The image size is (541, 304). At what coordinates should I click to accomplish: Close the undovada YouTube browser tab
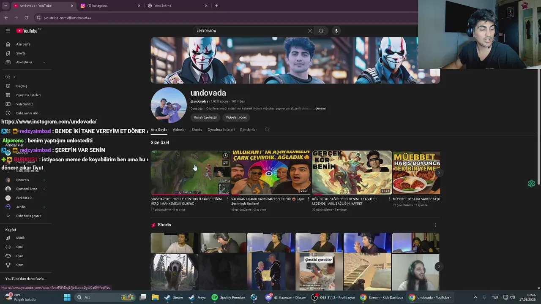point(72,5)
